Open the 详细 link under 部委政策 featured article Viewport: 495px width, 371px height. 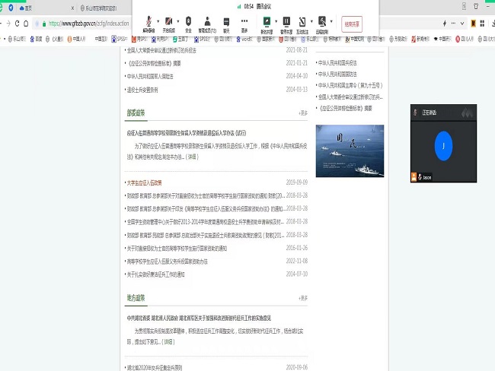coord(192,157)
